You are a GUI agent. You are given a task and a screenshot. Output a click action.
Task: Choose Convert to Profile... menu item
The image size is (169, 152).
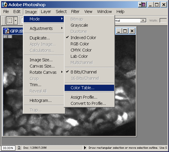pos(89,103)
